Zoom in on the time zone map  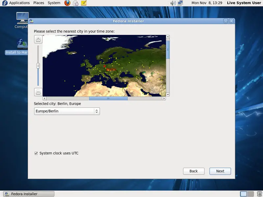click(x=38, y=39)
